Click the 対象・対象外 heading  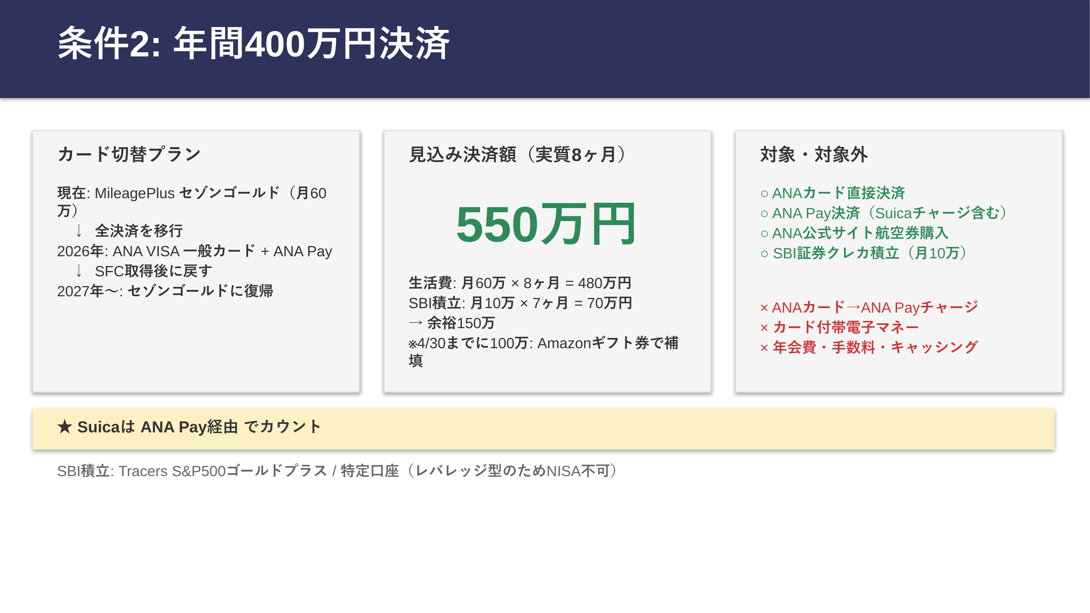[813, 154]
